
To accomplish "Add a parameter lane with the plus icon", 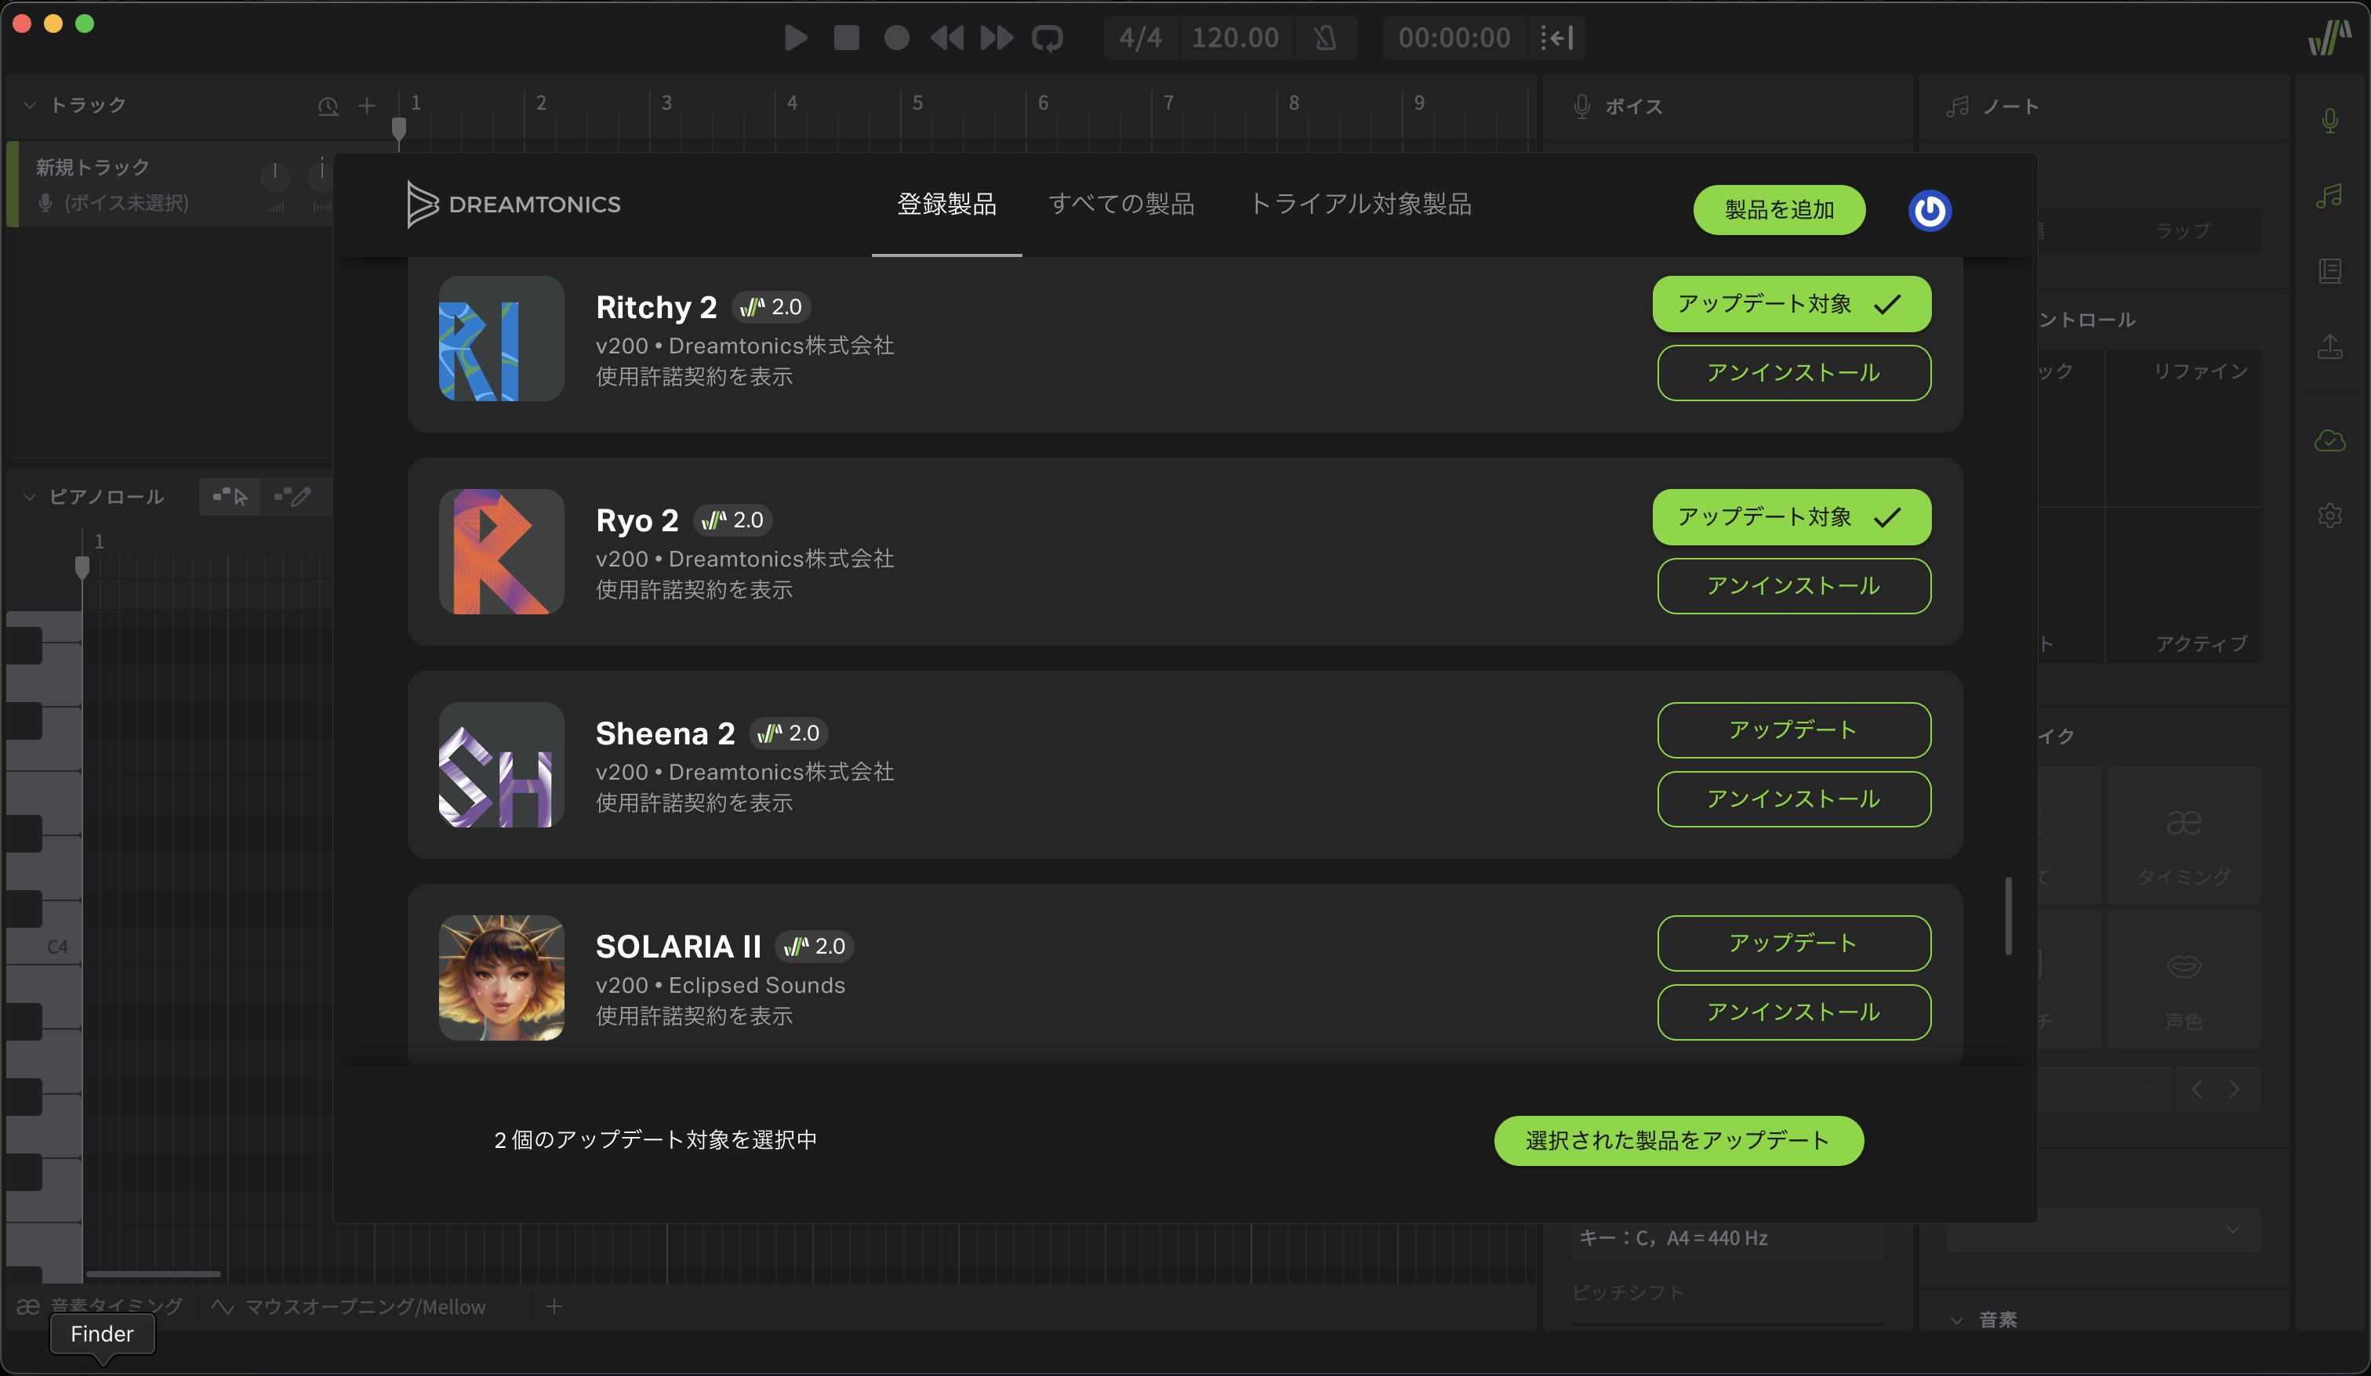I will click(x=554, y=1306).
